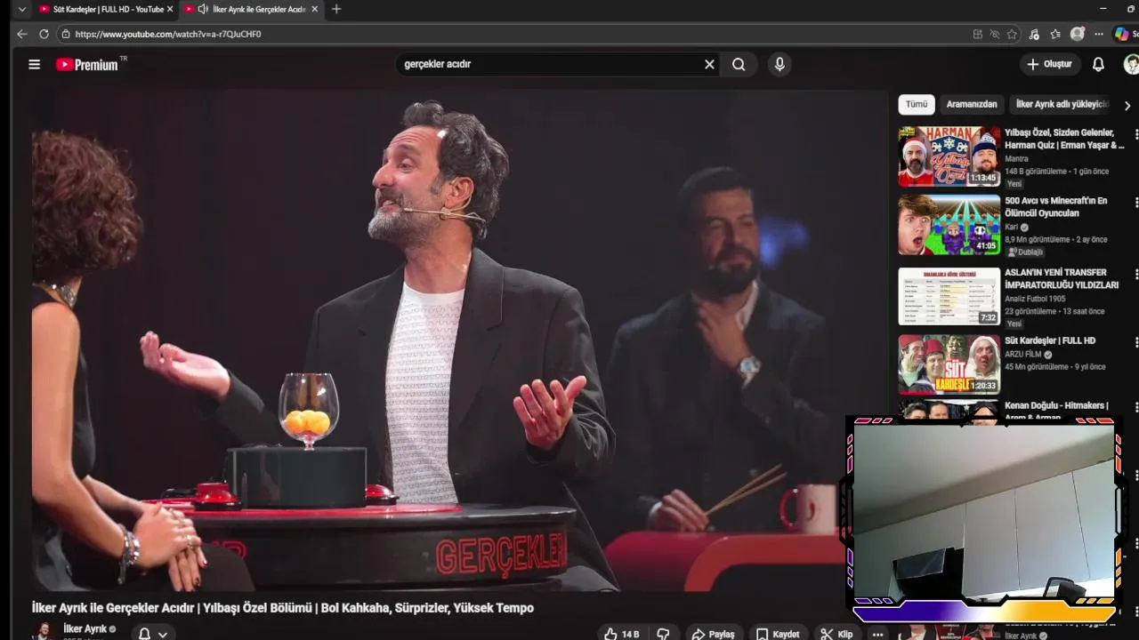Go back to the previous page

(22, 34)
